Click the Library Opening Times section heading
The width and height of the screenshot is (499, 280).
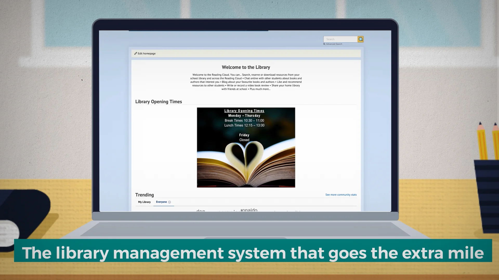click(x=159, y=102)
